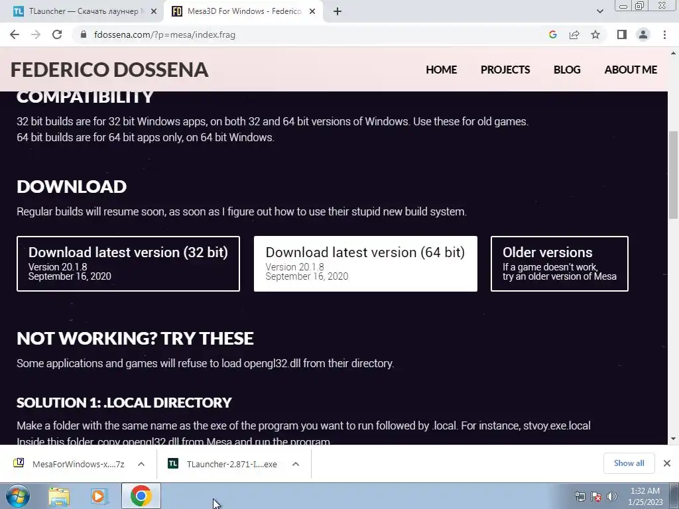Open the browser side panel
Image resolution: width=679 pixels, height=509 pixels.
click(x=622, y=34)
